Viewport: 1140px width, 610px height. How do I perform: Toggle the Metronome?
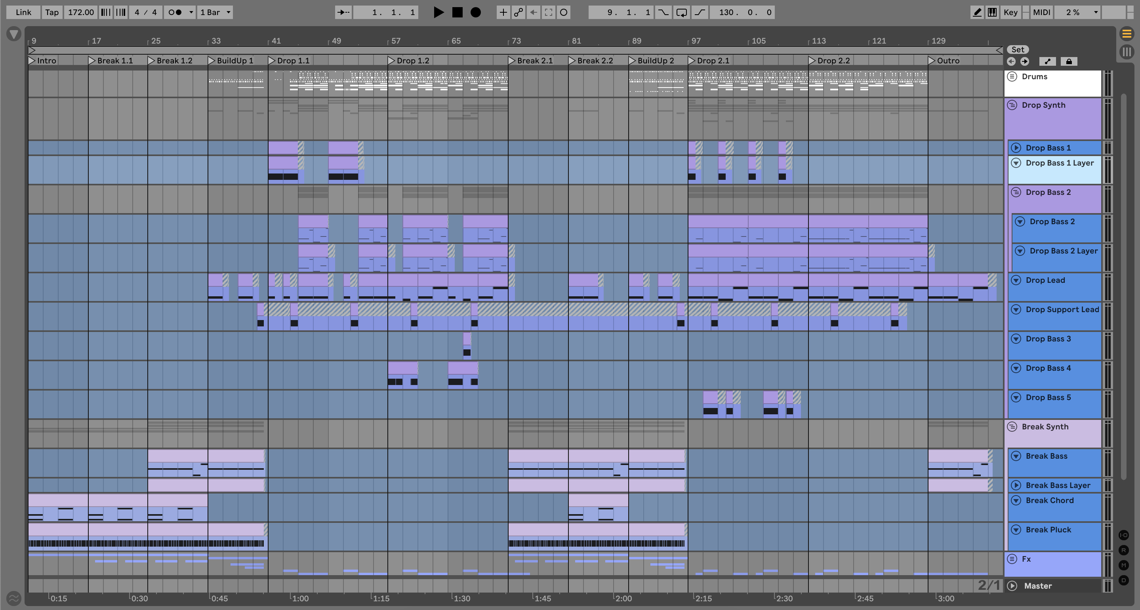pyautogui.click(x=175, y=12)
